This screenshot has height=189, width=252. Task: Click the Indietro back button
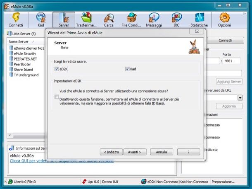[111, 152]
